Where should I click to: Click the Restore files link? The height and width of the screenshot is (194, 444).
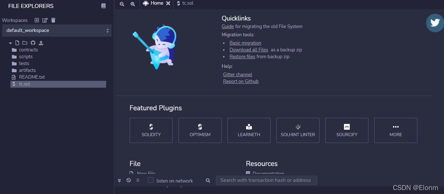coord(242,56)
